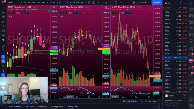Open the USD currency dropdown on middle chart
The width and height of the screenshot is (194, 109).
point(106,7)
